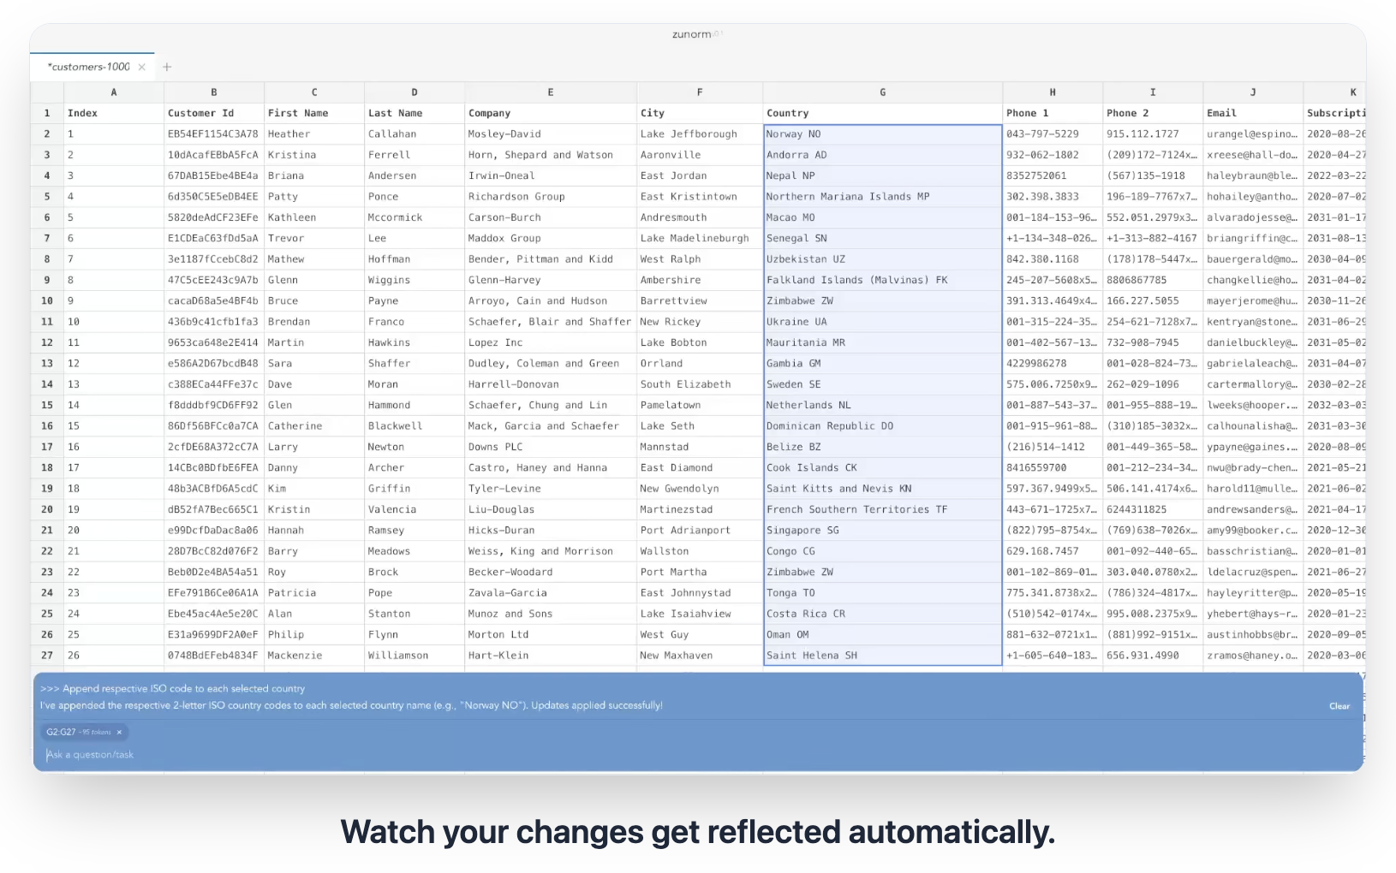Screen dimensions: 1396x873
Task: Select customer id cell 0748BdEFeb4834F
Action: point(214,656)
